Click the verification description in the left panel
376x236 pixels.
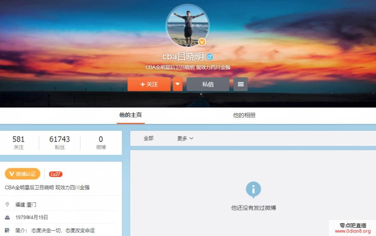click(47, 188)
